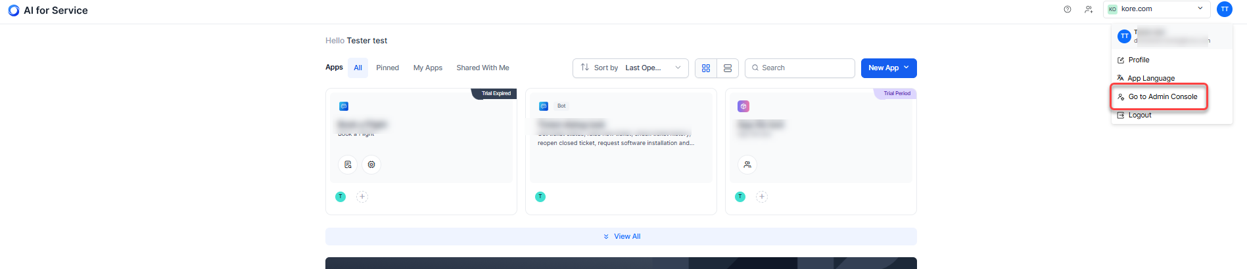This screenshot has width=1247, height=269.
Task: Open the help question mark icon
Action: (x=1068, y=9)
